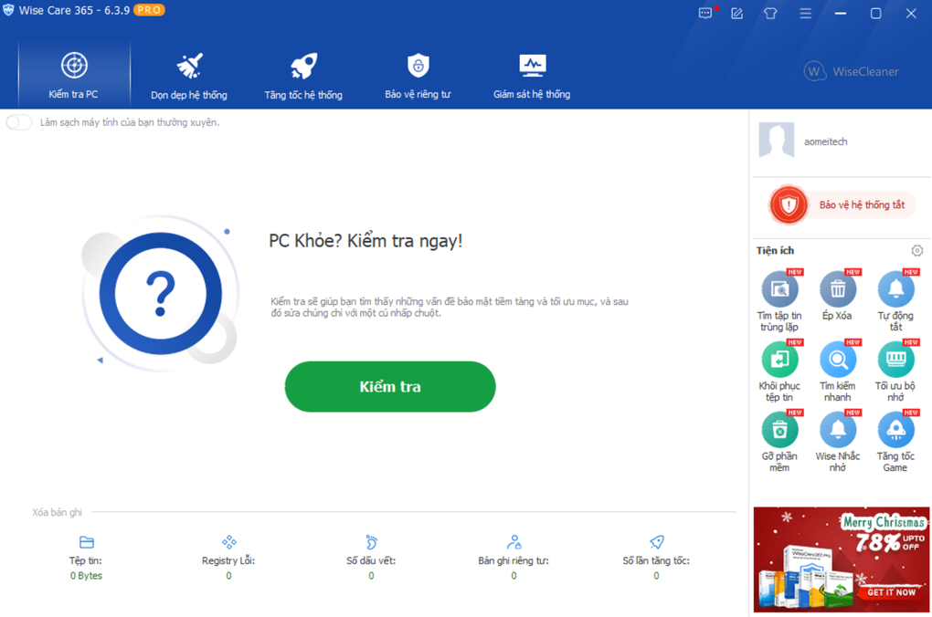Click the aomeitech username
This screenshot has width=932, height=617.
(x=826, y=141)
